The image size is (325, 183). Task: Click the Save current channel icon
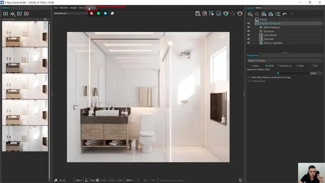click(x=198, y=13)
